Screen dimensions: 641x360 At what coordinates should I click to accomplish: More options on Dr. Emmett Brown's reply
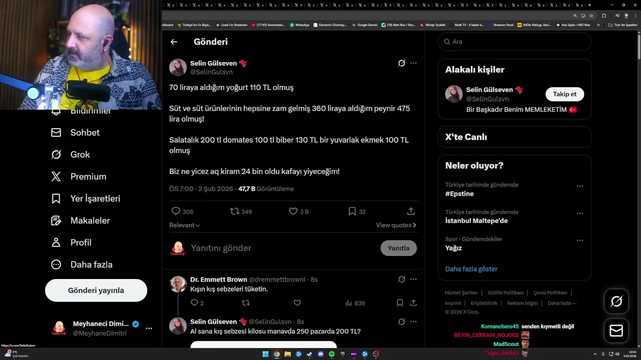click(x=413, y=279)
